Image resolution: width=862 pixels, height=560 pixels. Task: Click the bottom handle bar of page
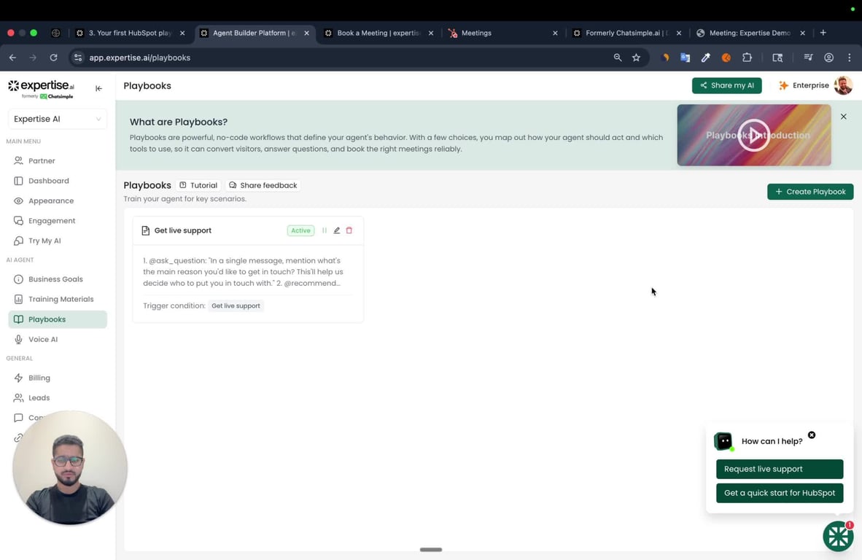(x=430, y=550)
